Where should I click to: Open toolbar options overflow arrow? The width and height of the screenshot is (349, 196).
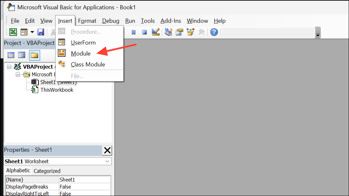(318, 33)
